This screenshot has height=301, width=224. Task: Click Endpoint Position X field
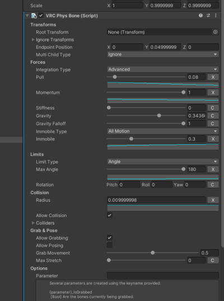pos(127,47)
